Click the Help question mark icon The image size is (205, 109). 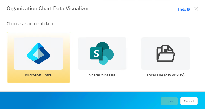188,9
